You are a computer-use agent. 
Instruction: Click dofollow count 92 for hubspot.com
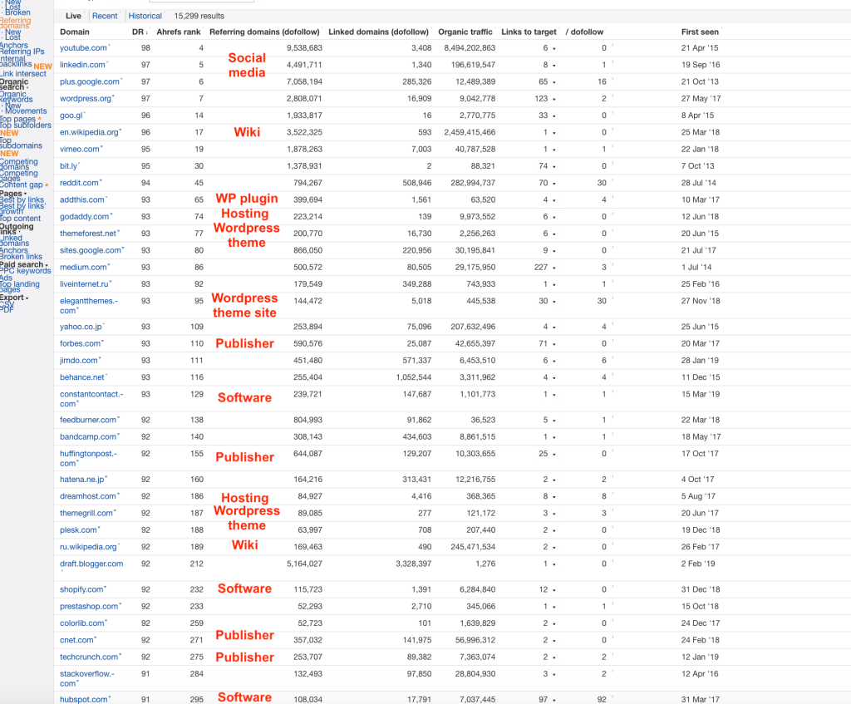click(602, 700)
